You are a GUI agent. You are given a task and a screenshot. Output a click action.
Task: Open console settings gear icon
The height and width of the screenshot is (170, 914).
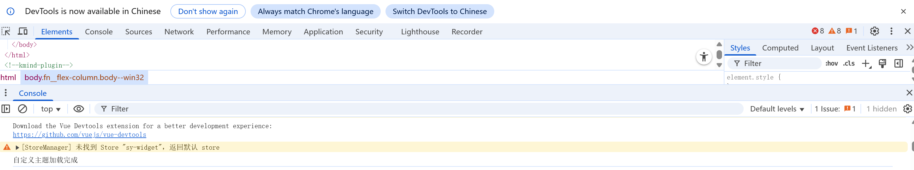pyautogui.click(x=907, y=109)
